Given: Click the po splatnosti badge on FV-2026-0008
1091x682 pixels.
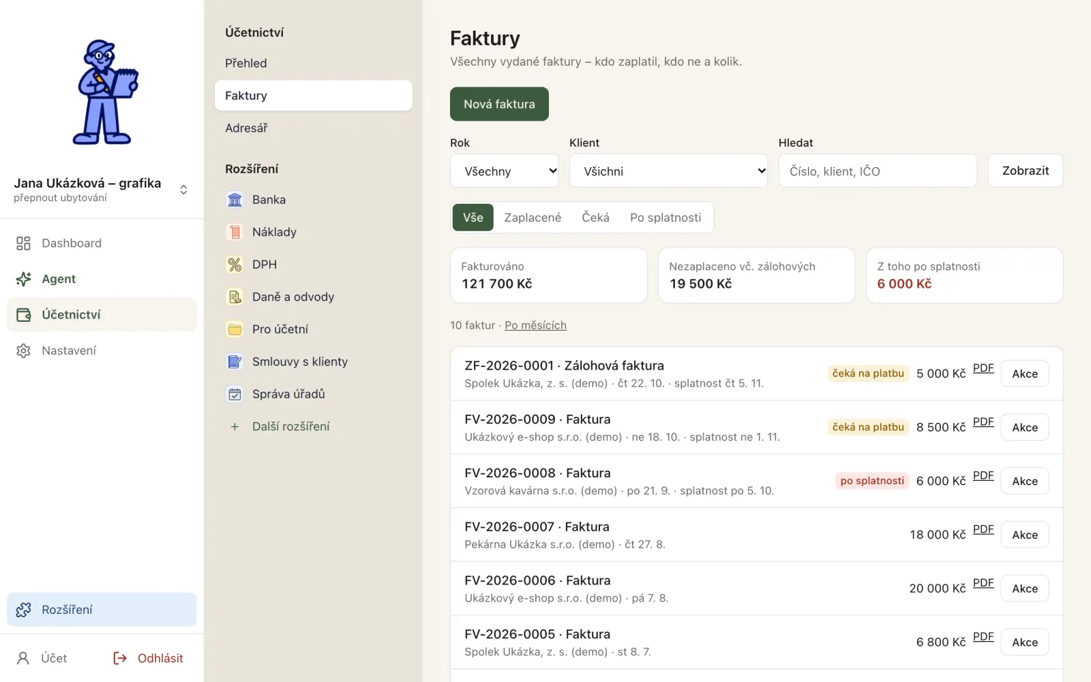Looking at the screenshot, I should point(872,481).
